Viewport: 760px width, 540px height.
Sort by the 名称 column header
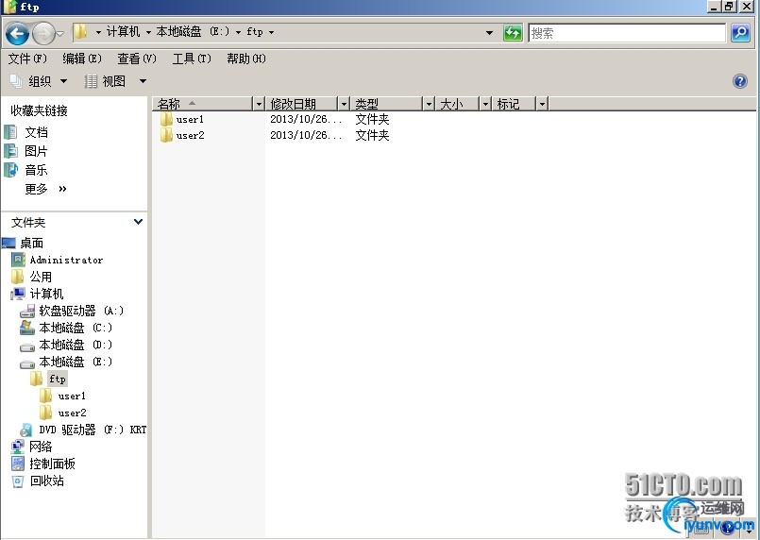click(x=203, y=104)
